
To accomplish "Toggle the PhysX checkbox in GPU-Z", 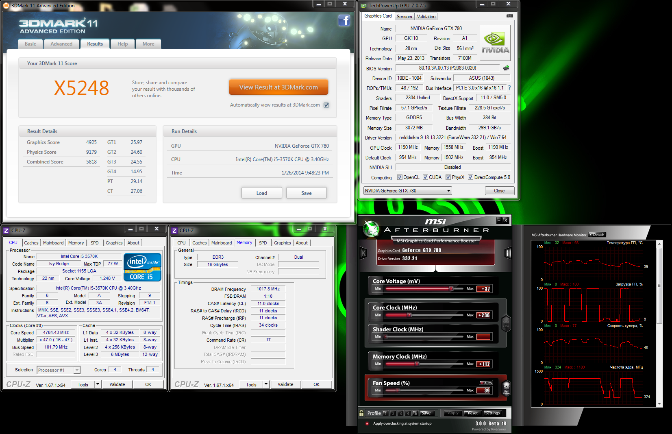I will (448, 177).
